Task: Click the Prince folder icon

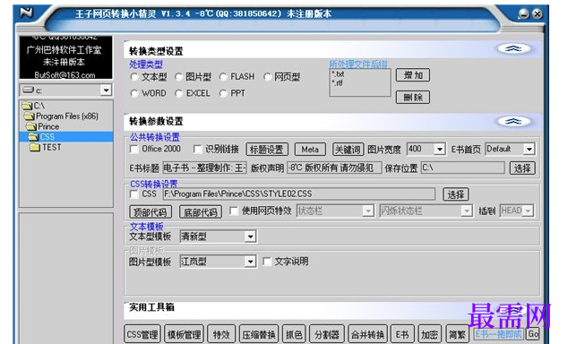Action: pos(31,126)
